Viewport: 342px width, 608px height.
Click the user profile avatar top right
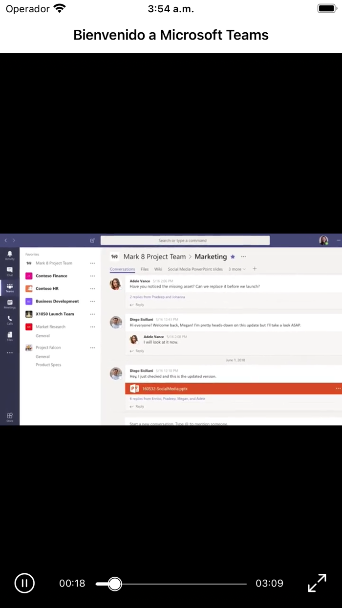point(323,240)
